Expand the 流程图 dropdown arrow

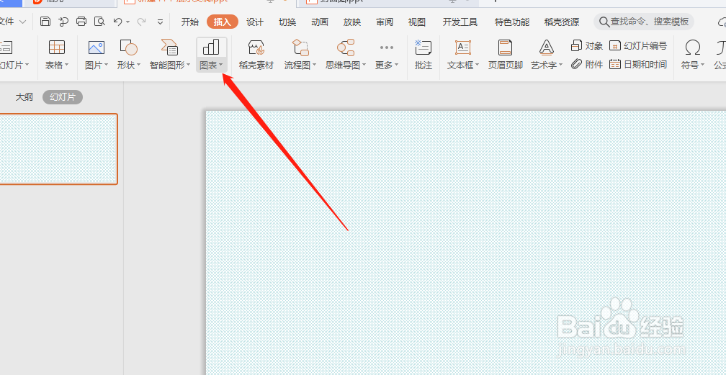coord(314,65)
